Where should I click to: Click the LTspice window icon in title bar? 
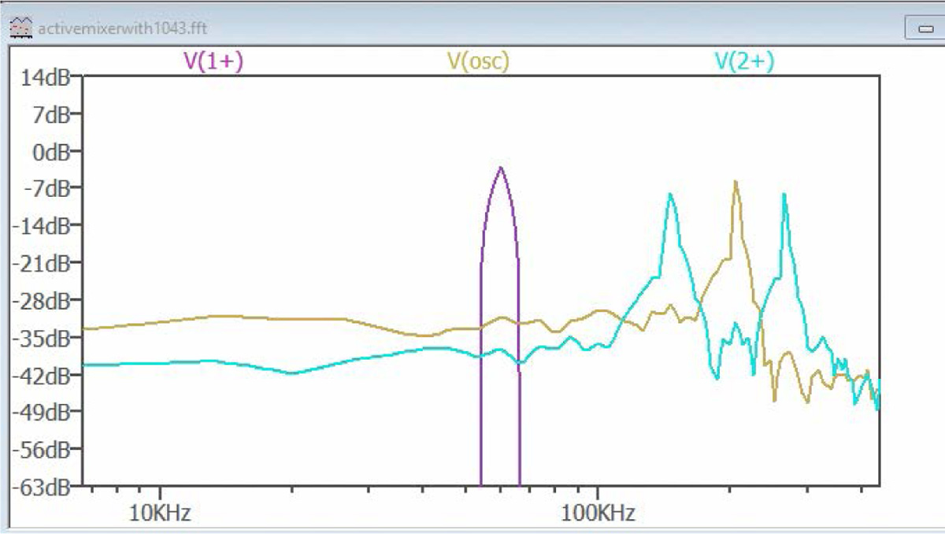pos(15,28)
